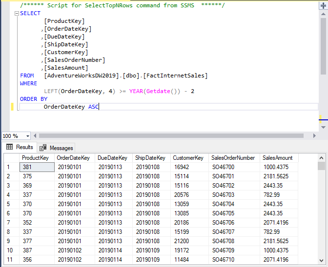Click editor vertical scrollbar down arrow
Screen dimensions: 328x267
[x=323, y=127]
